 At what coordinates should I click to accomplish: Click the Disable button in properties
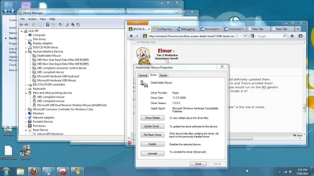coord(152,144)
